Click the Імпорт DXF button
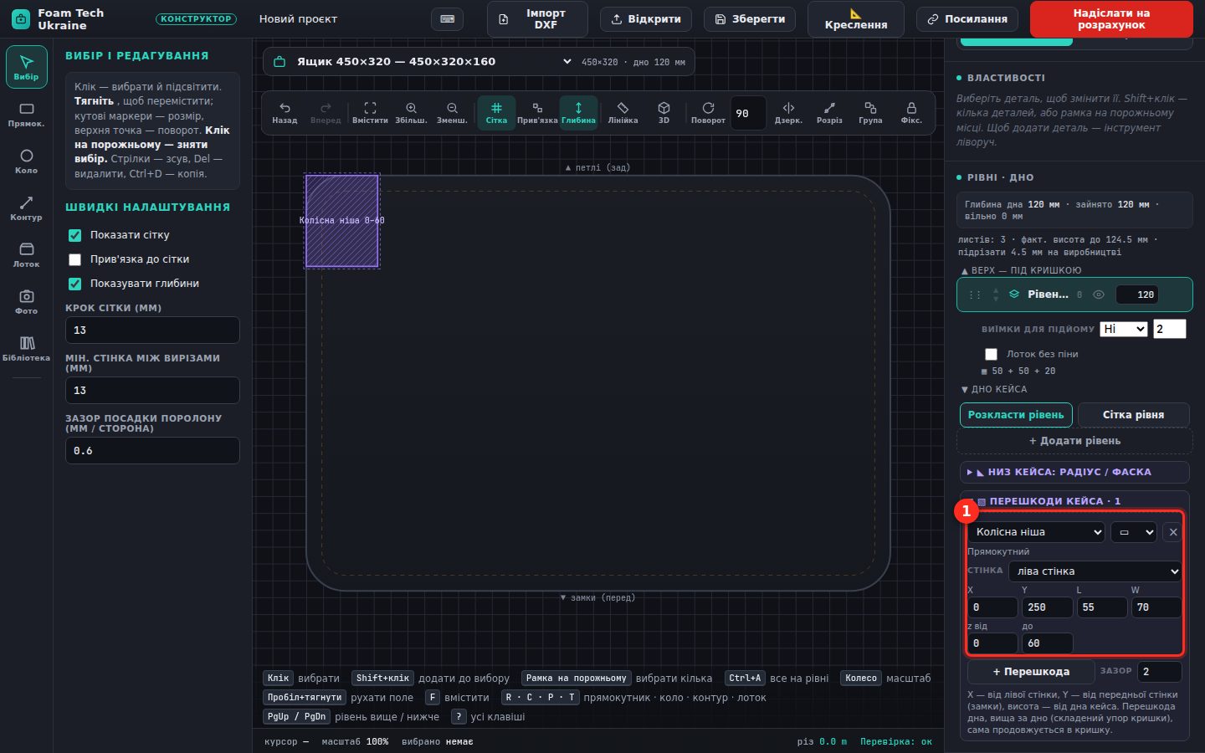Viewport: 1205px width, 753px height. [x=537, y=19]
